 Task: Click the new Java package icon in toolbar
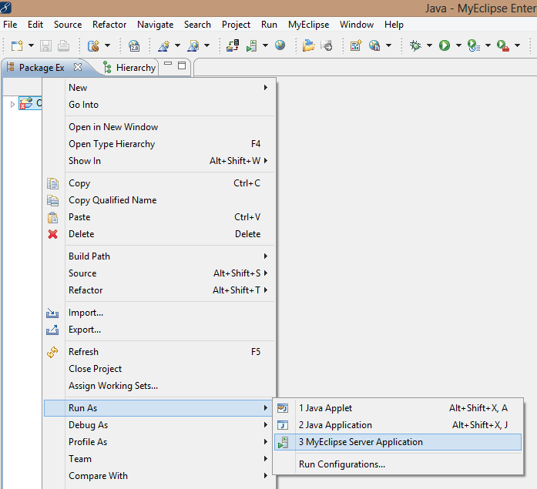93,45
